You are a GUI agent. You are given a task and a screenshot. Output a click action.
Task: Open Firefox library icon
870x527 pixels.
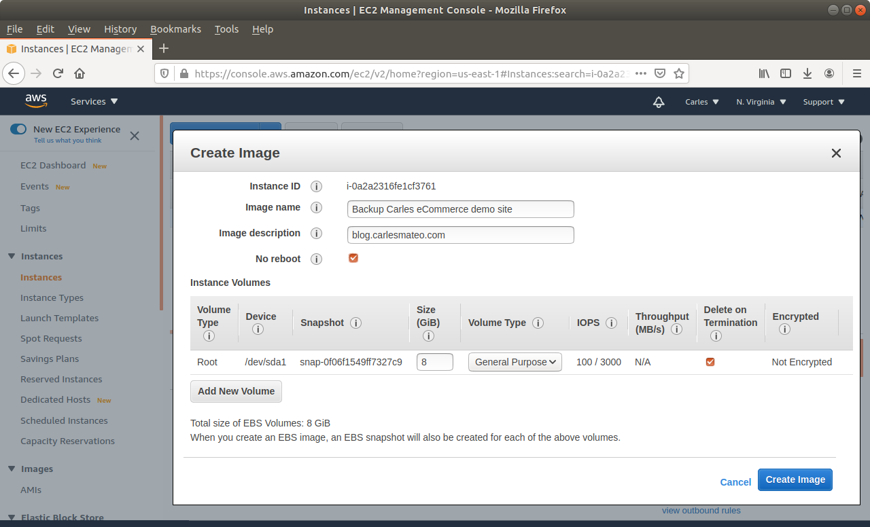[x=764, y=73]
